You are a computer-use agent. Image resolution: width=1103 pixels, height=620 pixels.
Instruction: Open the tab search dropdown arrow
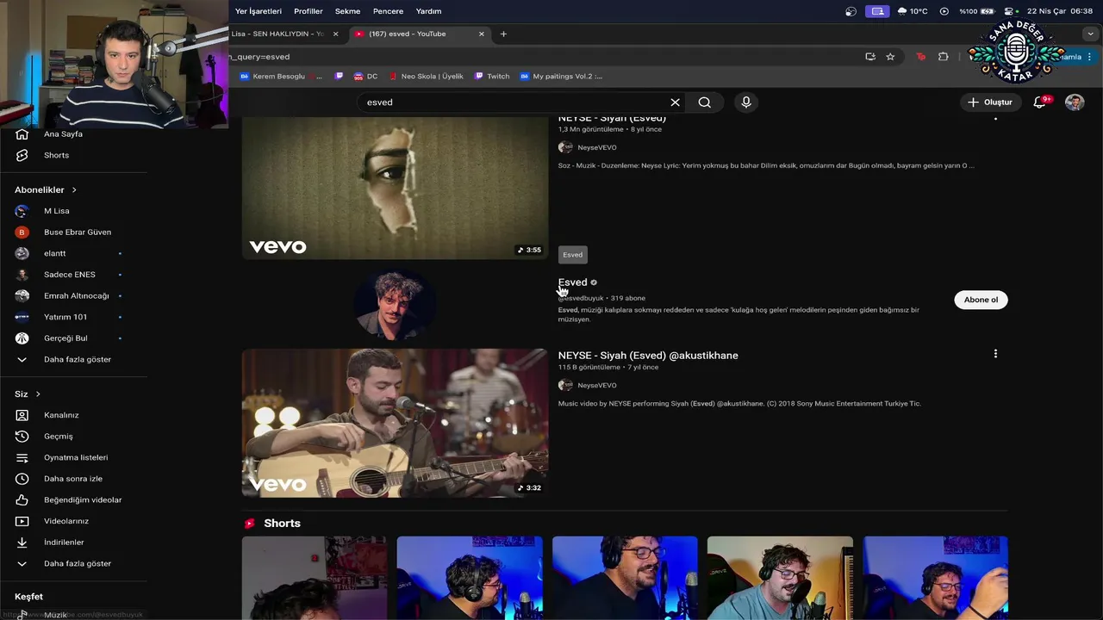pyautogui.click(x=1090, y=34)
